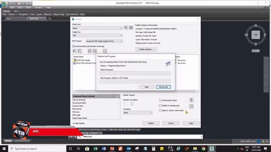
Task: Click the Number of copies spinner
Action: (132, 103)
